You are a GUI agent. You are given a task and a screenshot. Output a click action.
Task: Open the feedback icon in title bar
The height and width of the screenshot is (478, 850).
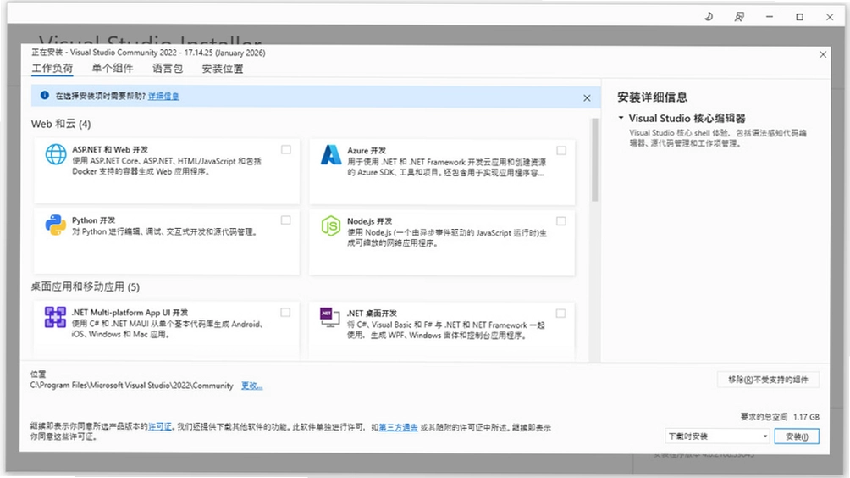739,17
